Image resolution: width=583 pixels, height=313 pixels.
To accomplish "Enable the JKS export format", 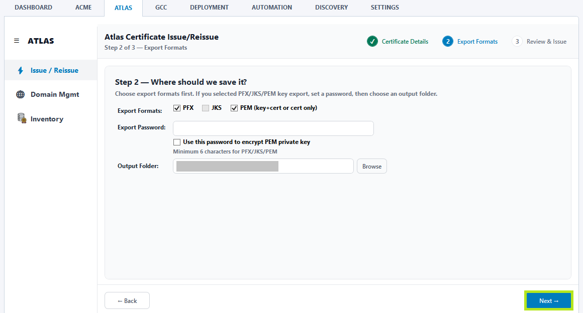I will (206, 108).
